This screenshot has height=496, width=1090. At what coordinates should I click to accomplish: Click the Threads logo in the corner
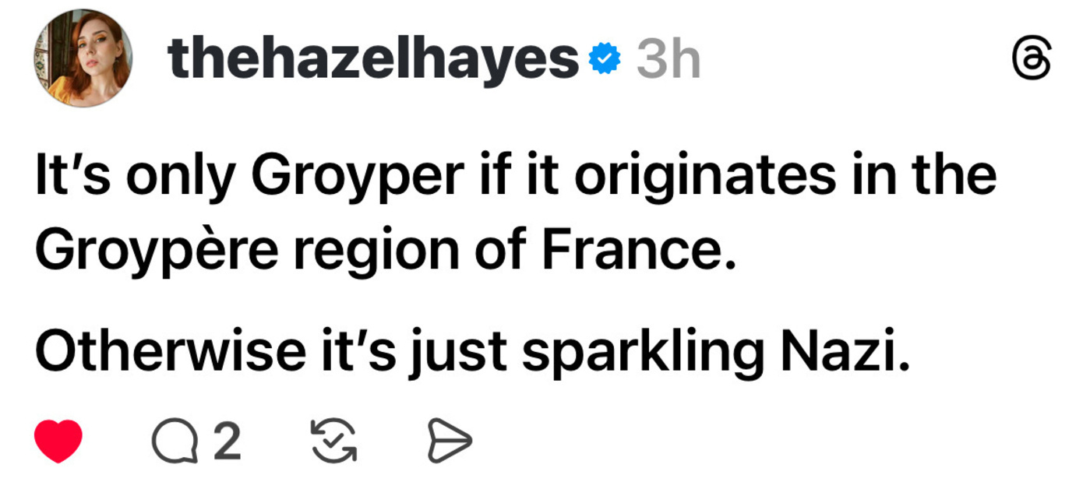(1031, 61)
